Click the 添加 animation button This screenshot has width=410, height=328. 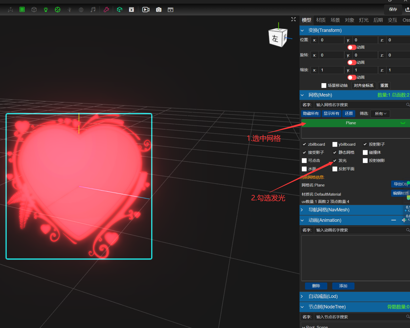[x=343, y=286]
